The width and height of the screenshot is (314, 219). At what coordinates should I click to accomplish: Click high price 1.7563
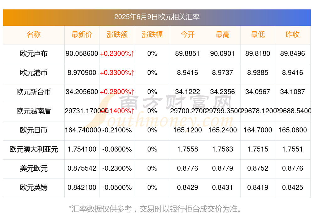(223, 149)
